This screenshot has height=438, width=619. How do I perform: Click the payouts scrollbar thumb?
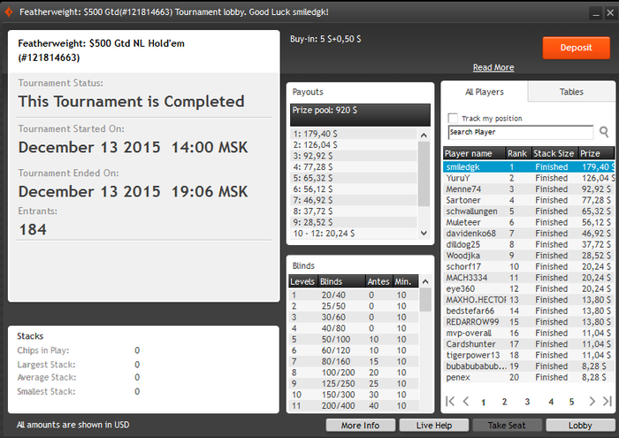pyautogui.click(x=424, y=173)
